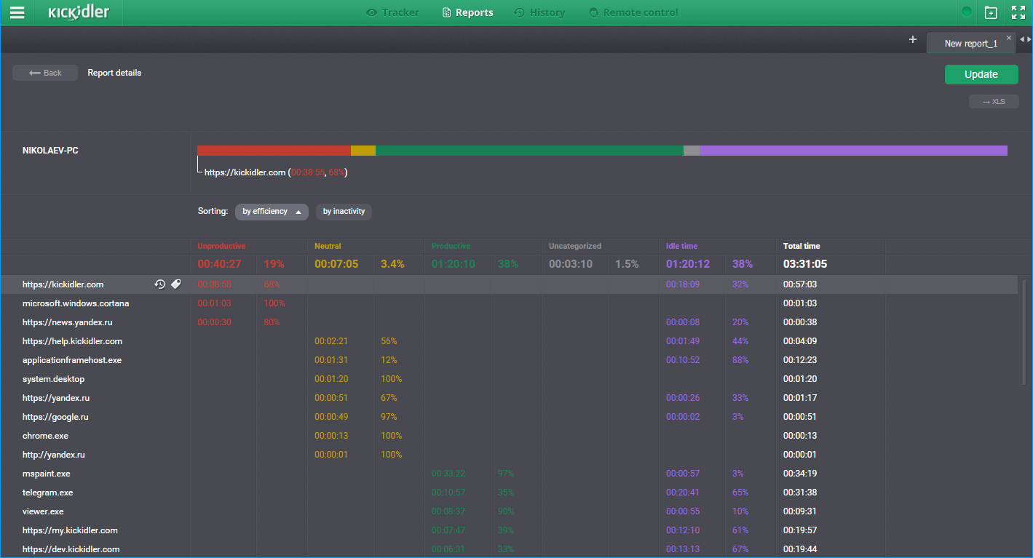The width and height of the screenshot is (1033, 558).
Task: Sort by efficiency
Action: pos(272,212)
